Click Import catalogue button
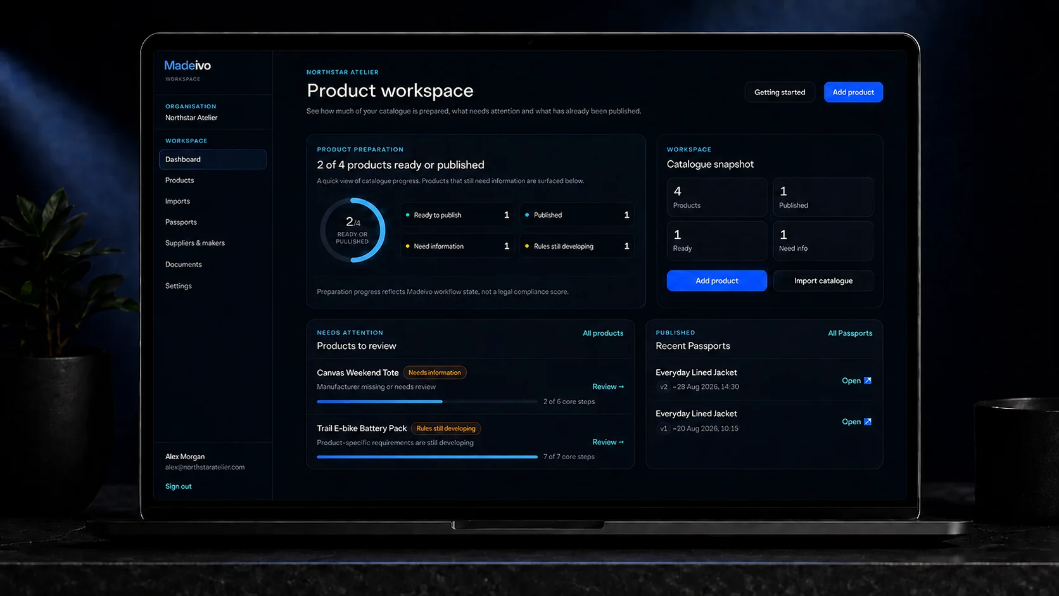The height and width of the screenshot is (596, 1059). 823,281
